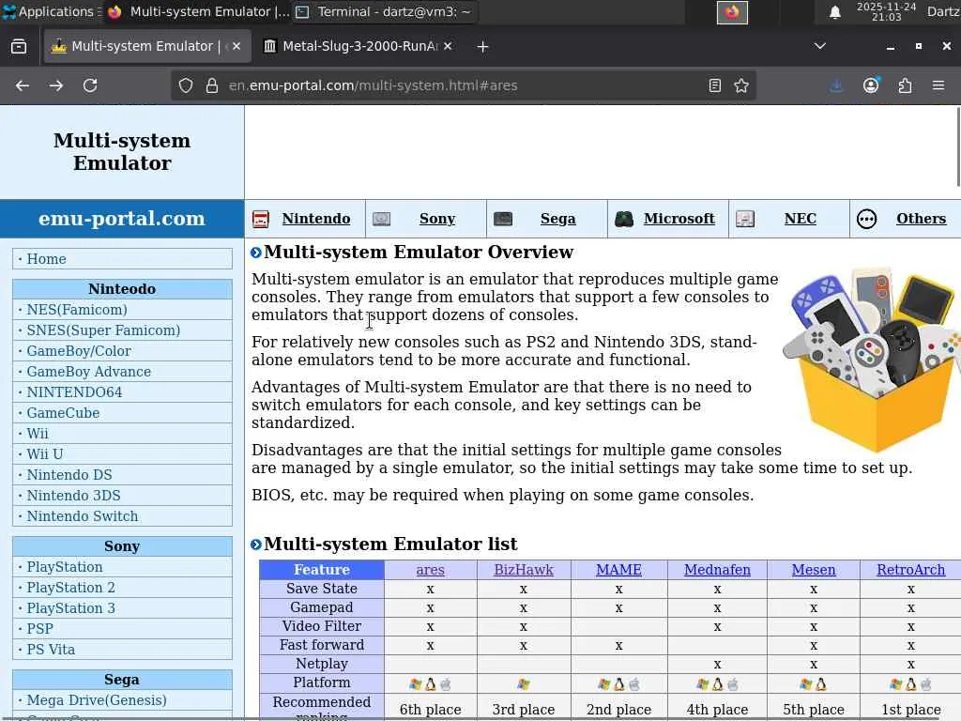The image size is (961, 721).
Task: Open the notification bell icon
Action: [834, 12]
